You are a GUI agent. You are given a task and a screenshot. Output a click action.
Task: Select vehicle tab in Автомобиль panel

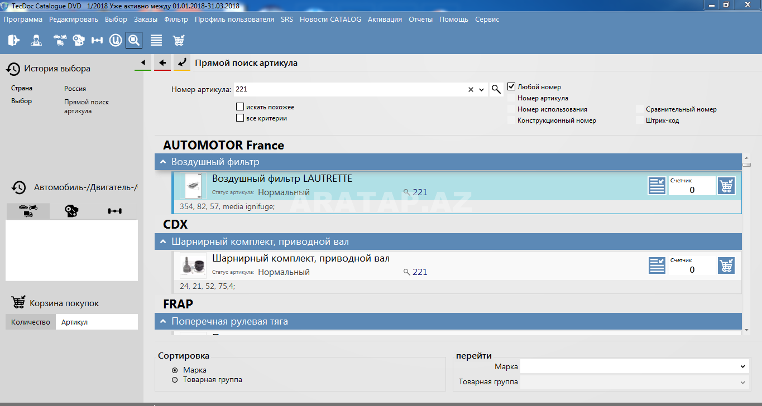27,211
